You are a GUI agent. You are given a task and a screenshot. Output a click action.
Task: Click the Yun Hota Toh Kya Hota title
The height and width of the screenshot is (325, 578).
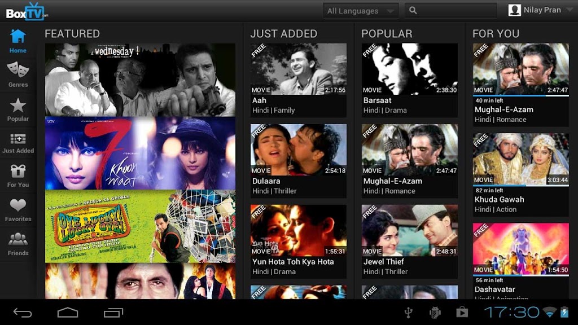tap(293, 262)
